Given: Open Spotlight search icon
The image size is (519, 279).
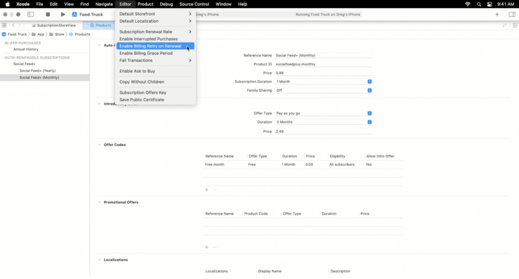Looking at the screenshot, I should pos(479,4).
